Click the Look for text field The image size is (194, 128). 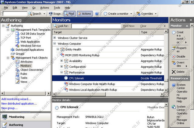tap(96, 26)
